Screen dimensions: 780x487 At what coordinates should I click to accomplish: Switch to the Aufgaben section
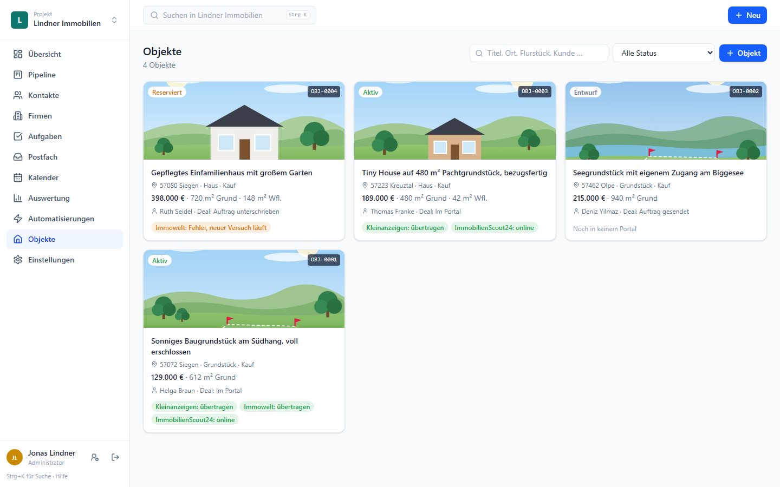click(65, 136)
